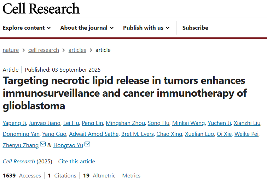The image size is (267, 181).
Task: Click author Adwait Amod Sathe's name
Action: [93, 134]
